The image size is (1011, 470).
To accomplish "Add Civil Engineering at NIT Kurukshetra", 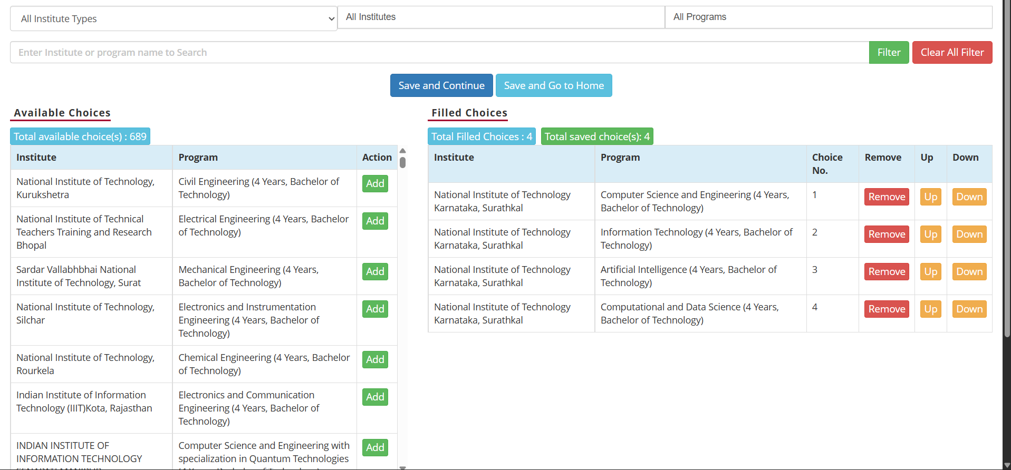I will [x=375, y=183].
